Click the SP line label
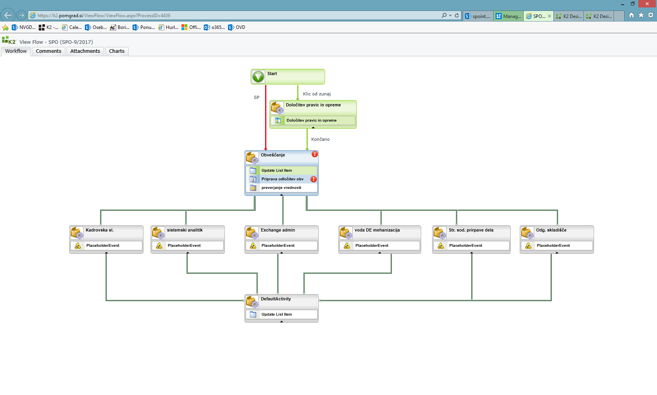Image resolution: width=657 pixels, height=395 pixels. pyautogui.click(x=257, y=97)
